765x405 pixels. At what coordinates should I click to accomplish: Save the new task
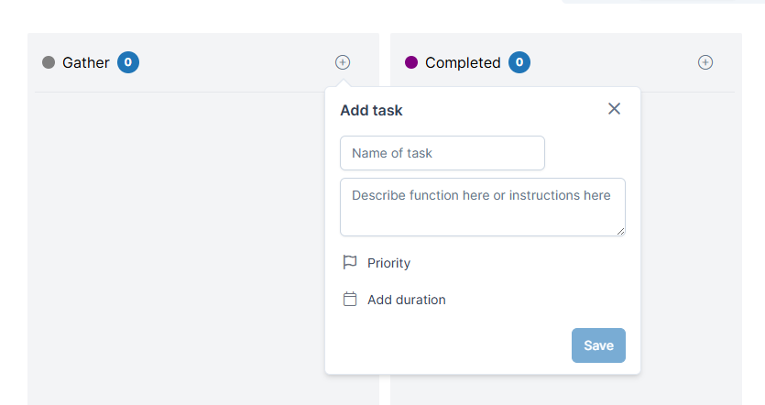tap(598, 345)
